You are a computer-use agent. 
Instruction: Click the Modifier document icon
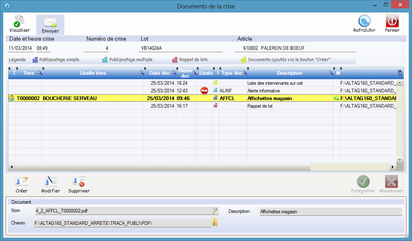click(x=51, y=182)
